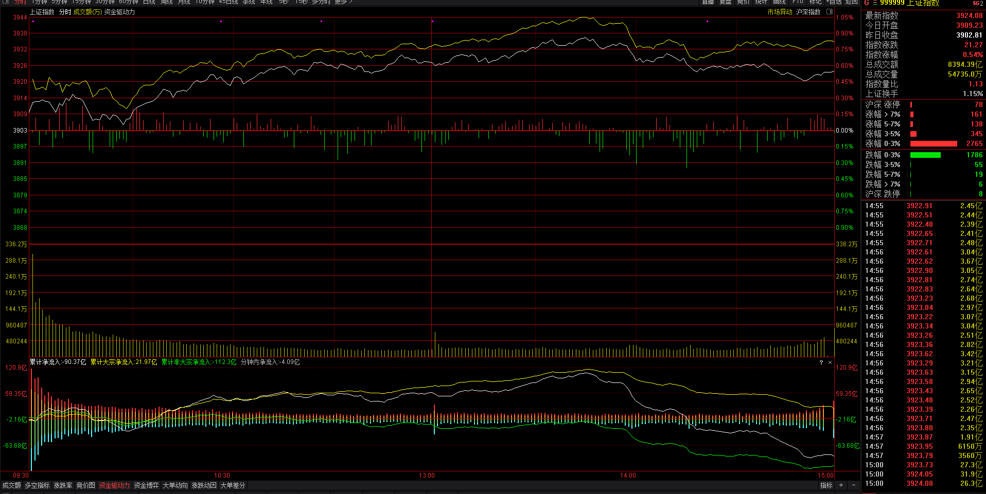Click the 标记 mark button
Image resolution: width=986 pixels, height=494 pixels.
tap(816, 2)
